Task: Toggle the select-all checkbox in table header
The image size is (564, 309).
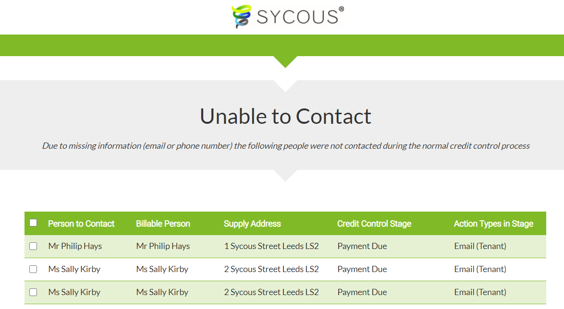Action: point(33,223)
